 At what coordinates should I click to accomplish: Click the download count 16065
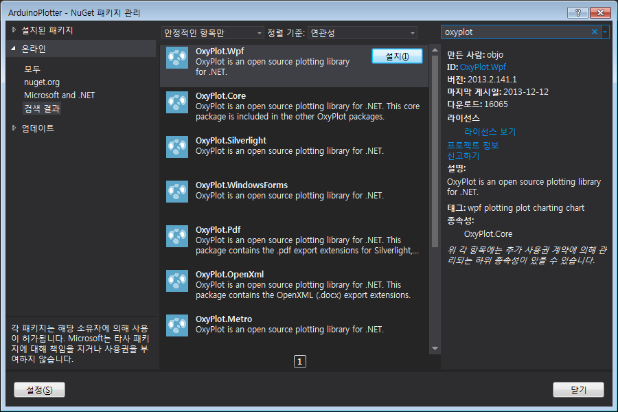coord(496,104)
